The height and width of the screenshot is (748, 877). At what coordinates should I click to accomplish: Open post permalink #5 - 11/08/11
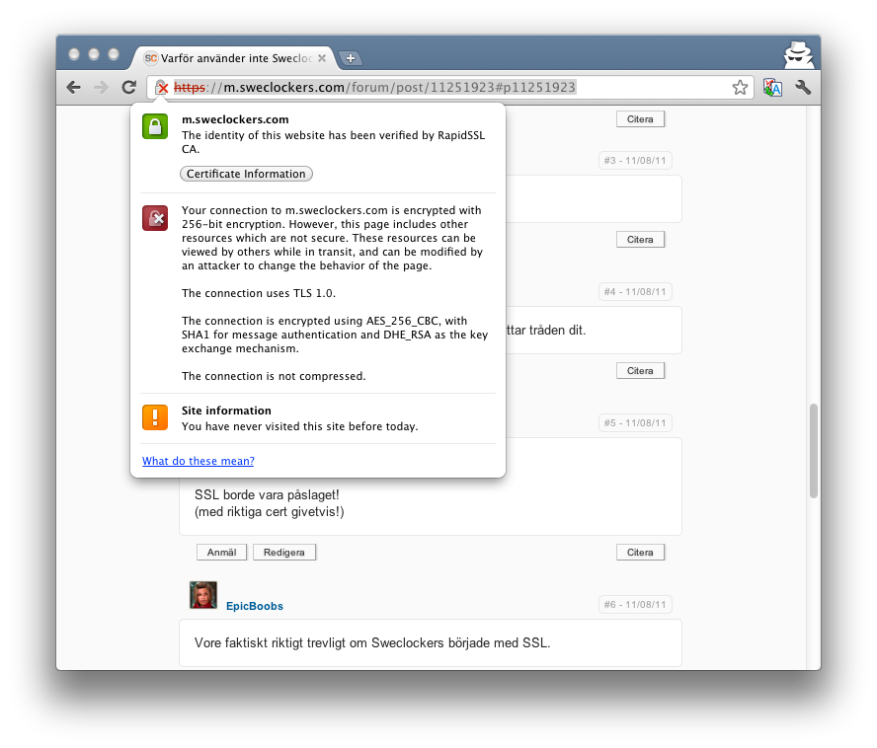click(635, 423)
